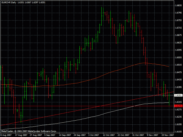Click the last green price bar
Screen dimensions: 183x137
click(169, 99)
